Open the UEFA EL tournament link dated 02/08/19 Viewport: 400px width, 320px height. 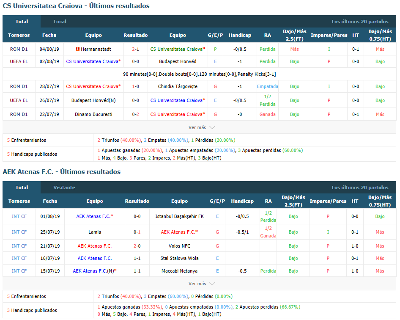point(19,61)
